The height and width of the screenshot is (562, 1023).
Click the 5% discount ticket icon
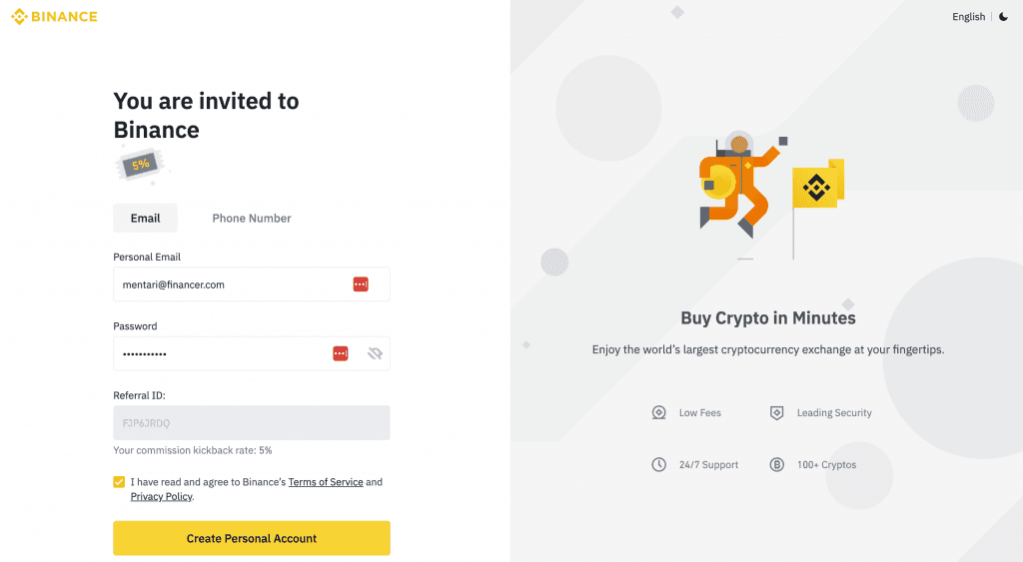tap(139, 165)
